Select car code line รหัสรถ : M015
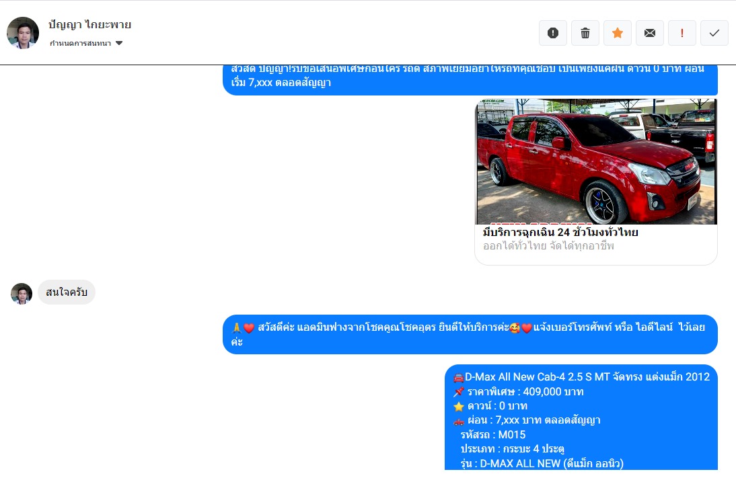 coord(493,435)
